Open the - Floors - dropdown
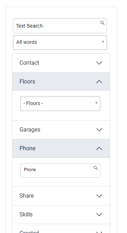Screen dimensions: 127x233 point(60,104)
